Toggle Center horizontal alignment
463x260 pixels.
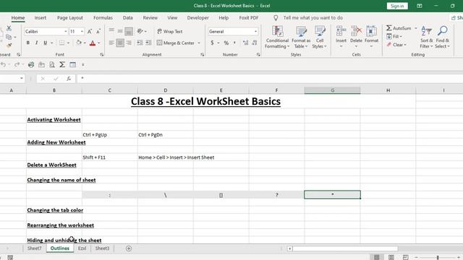click(x=120, y=43)
